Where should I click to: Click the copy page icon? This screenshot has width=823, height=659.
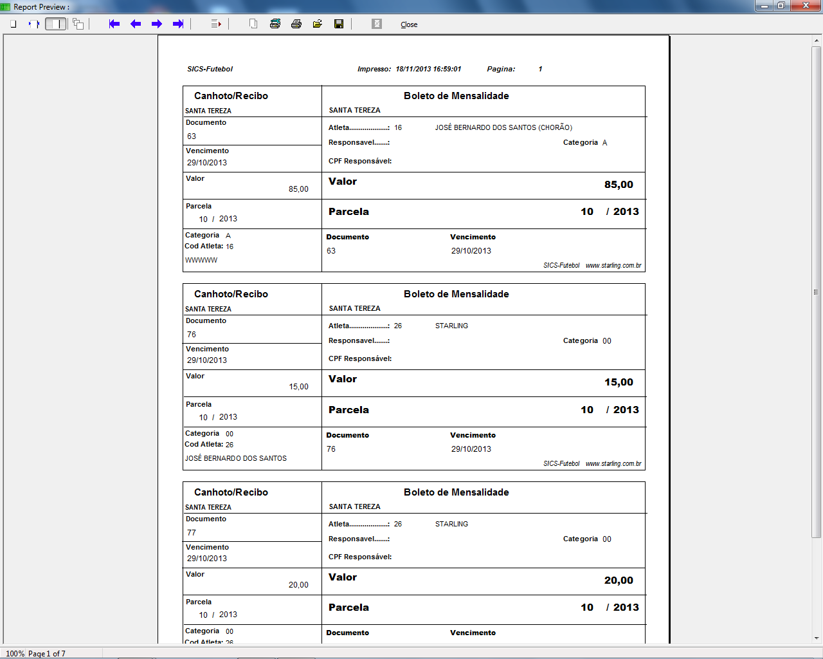pos(253,24)
